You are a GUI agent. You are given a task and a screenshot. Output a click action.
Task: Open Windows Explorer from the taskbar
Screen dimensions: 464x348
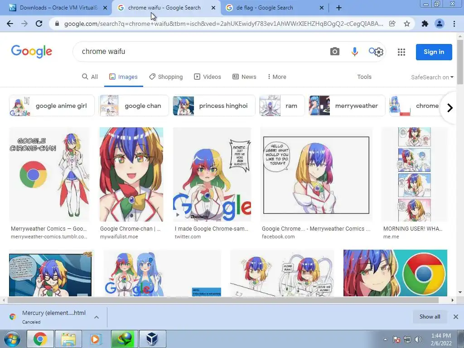pos(68,339)
